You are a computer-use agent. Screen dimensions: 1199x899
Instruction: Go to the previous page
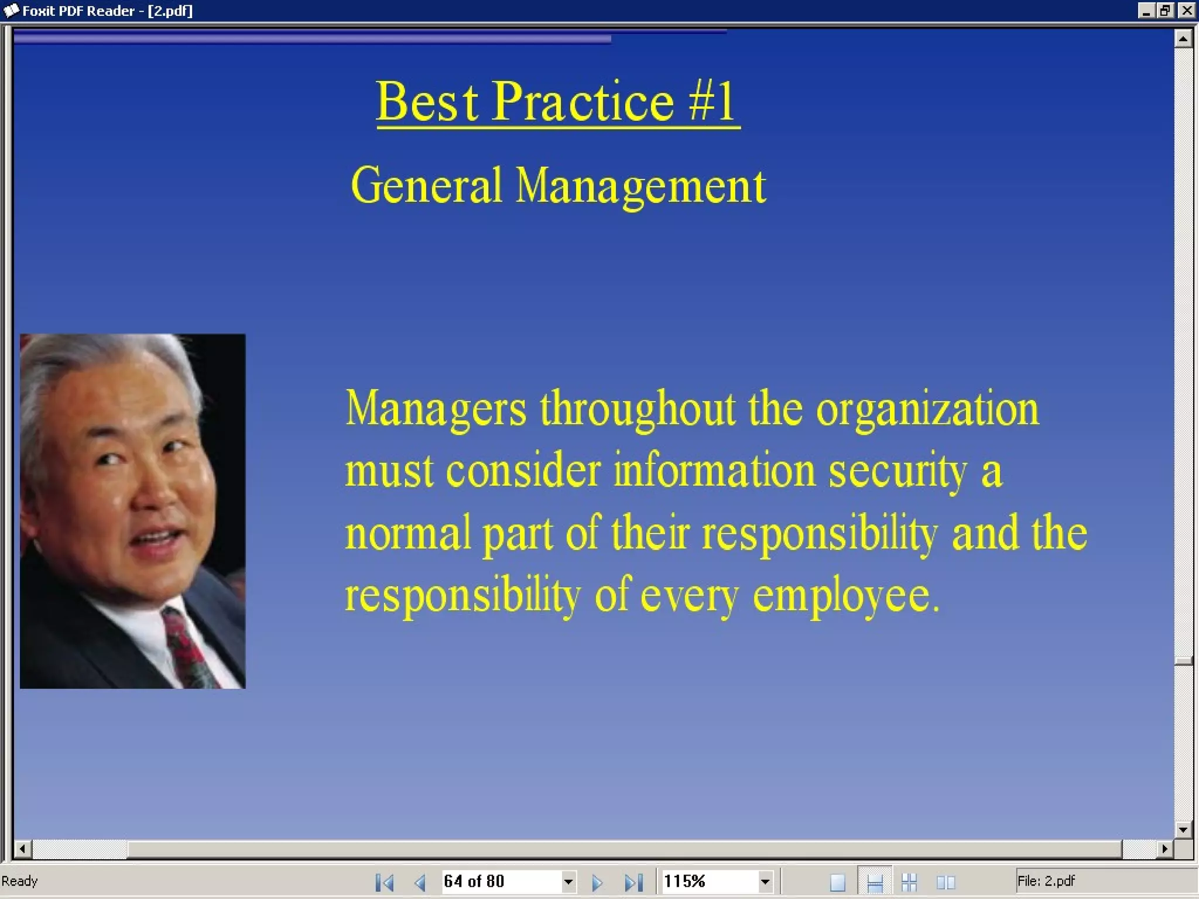(420, 882)
